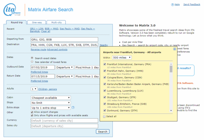Viewport: 204px width, 140px height.
Task: Uncheck Cologne/Bonn (CGN) airport
Action: click(x=105, y=77)
